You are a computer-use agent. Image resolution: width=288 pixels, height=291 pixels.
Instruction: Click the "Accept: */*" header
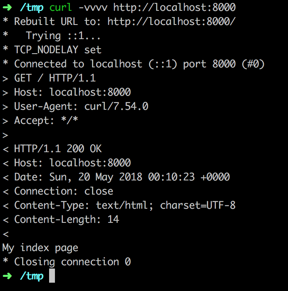click(x=46, y=121)
